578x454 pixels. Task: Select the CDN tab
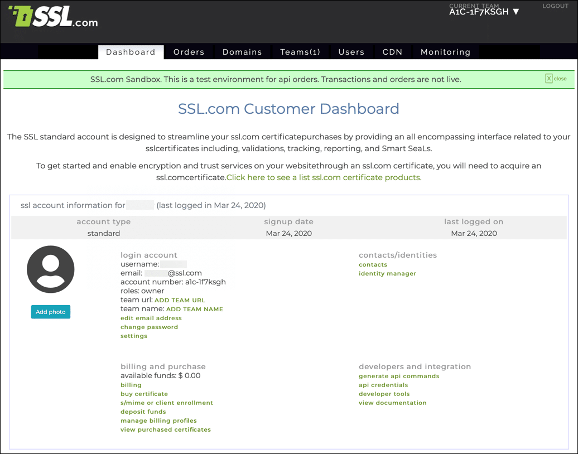[392, 52]
